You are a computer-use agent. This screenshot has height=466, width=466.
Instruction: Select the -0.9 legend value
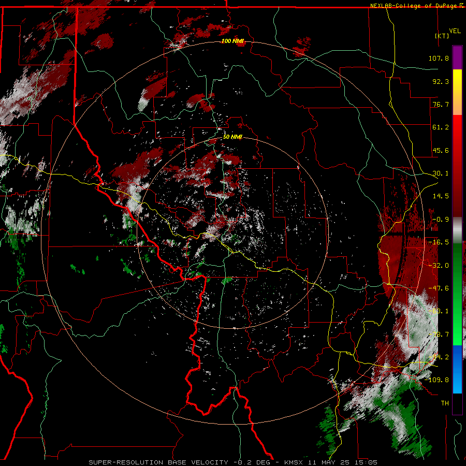click(441, 220)
